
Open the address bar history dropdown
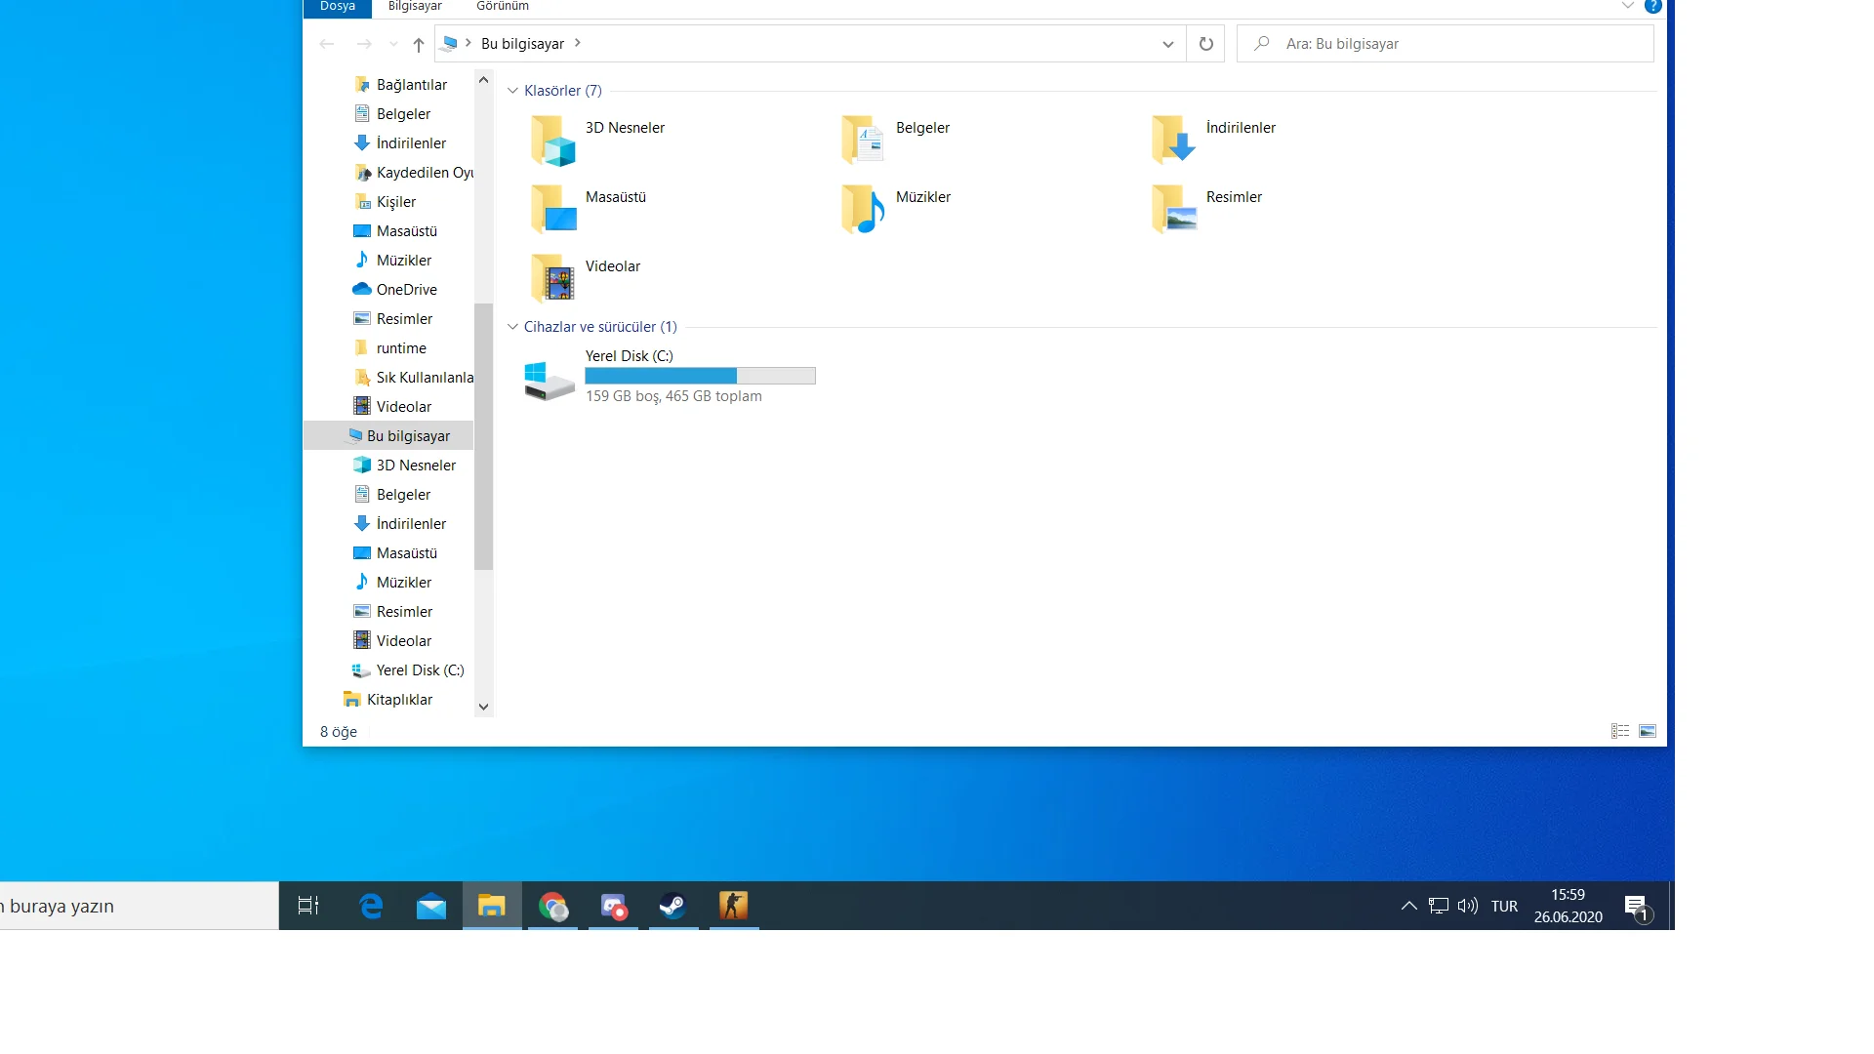pyautogui.click(x=1167, y=44)
